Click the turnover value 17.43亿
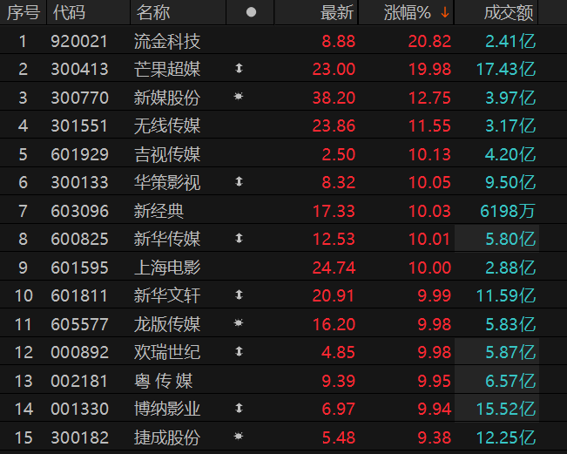 (506, 69)
